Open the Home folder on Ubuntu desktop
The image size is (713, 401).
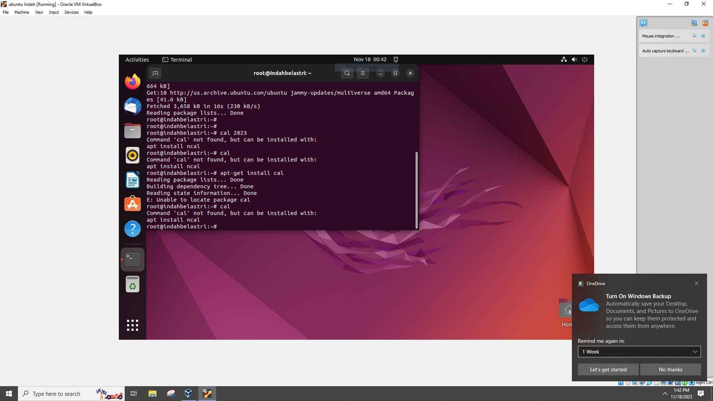566,313
